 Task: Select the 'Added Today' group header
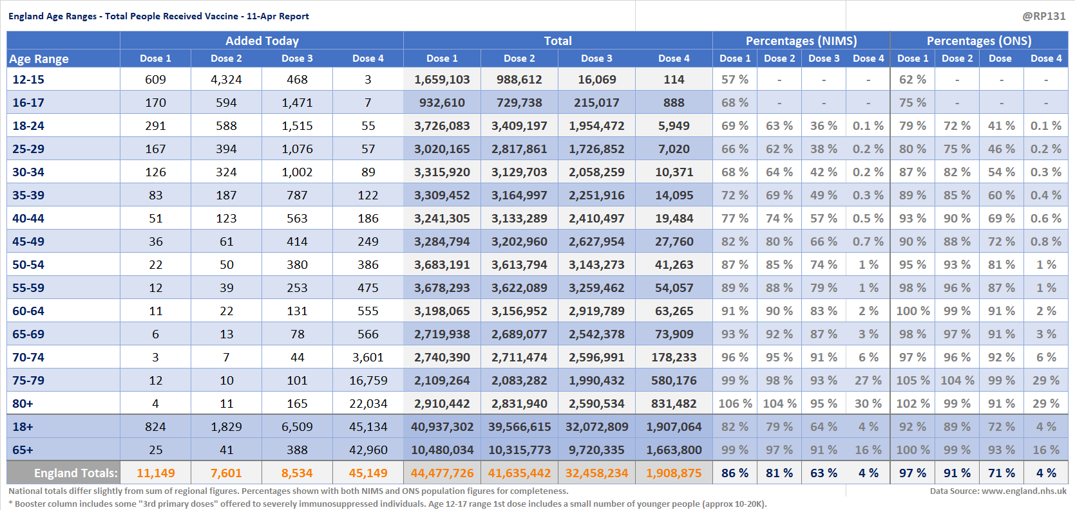(x=262, y=41)
